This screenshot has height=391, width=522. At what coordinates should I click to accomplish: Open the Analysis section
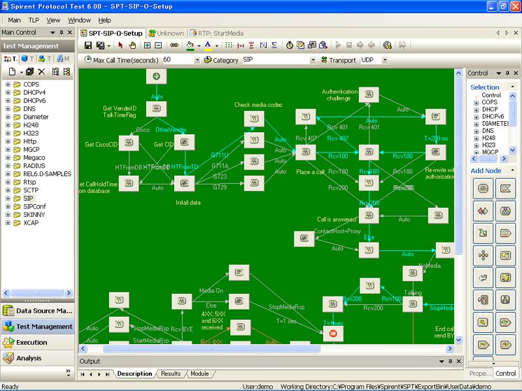38,358
